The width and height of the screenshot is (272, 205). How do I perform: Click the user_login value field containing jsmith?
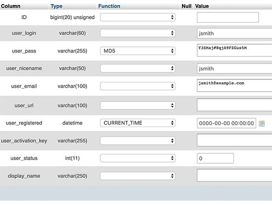[234, 34]
